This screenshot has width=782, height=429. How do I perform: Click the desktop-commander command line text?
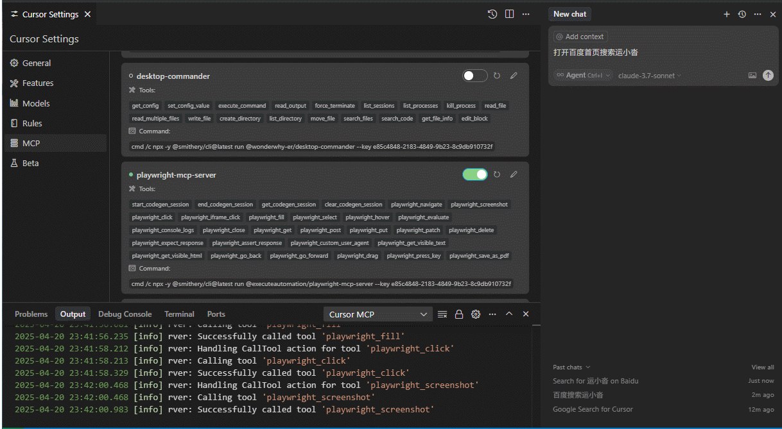312,147
